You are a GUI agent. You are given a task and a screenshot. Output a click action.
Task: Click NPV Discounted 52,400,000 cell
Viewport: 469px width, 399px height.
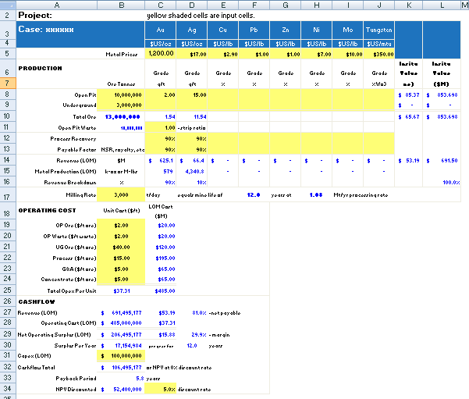pyautogui.click(x=121, y=389)
